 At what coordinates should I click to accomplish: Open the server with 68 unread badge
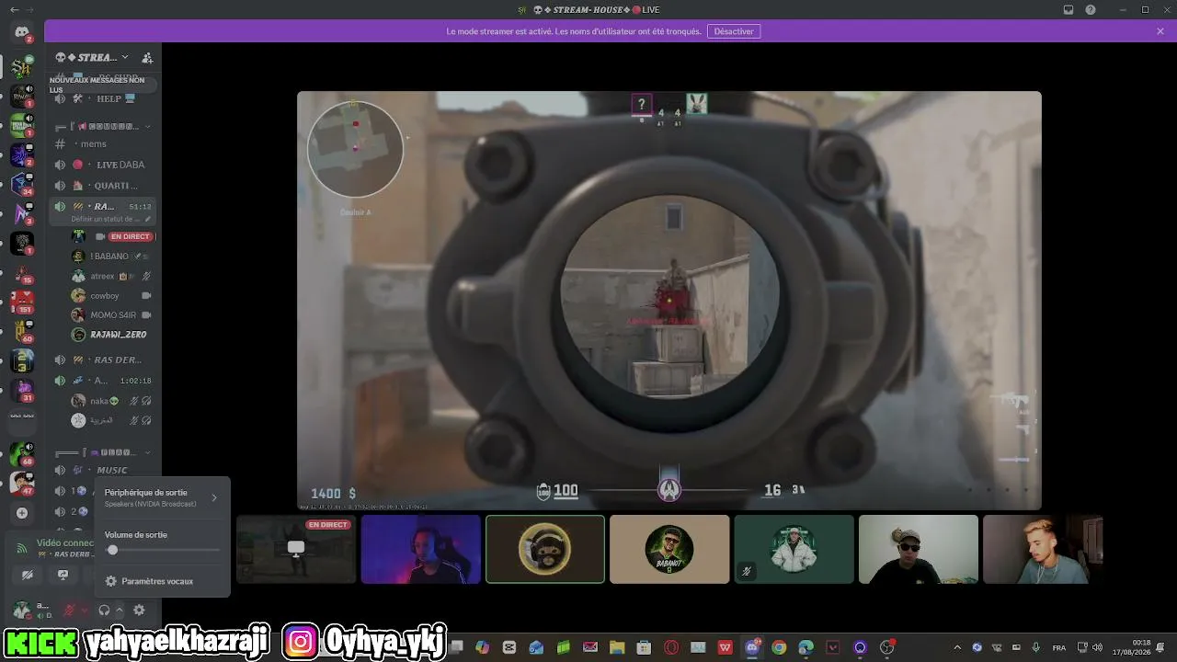point(22,452)
